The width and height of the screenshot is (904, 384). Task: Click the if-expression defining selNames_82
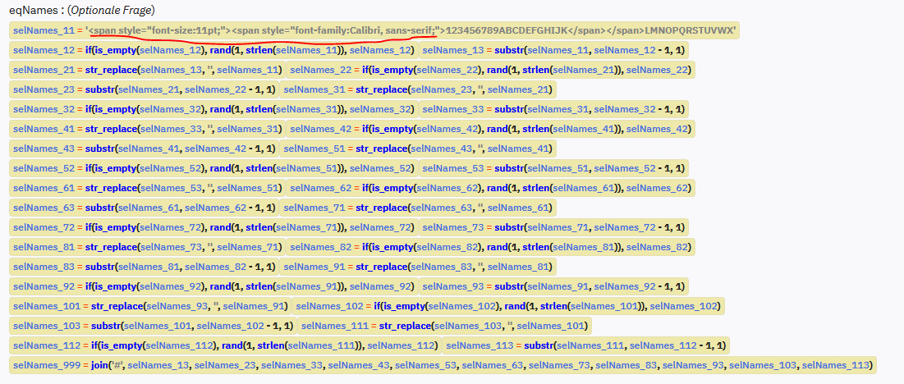pyautogui.click(x=490, y=247)
